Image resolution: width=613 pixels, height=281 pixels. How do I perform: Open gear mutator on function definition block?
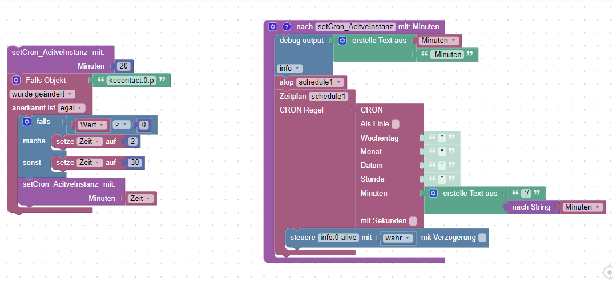point(273,27)
